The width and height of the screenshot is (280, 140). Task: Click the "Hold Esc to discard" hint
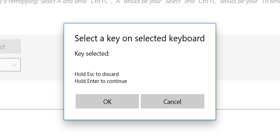(x=97, y=74)
